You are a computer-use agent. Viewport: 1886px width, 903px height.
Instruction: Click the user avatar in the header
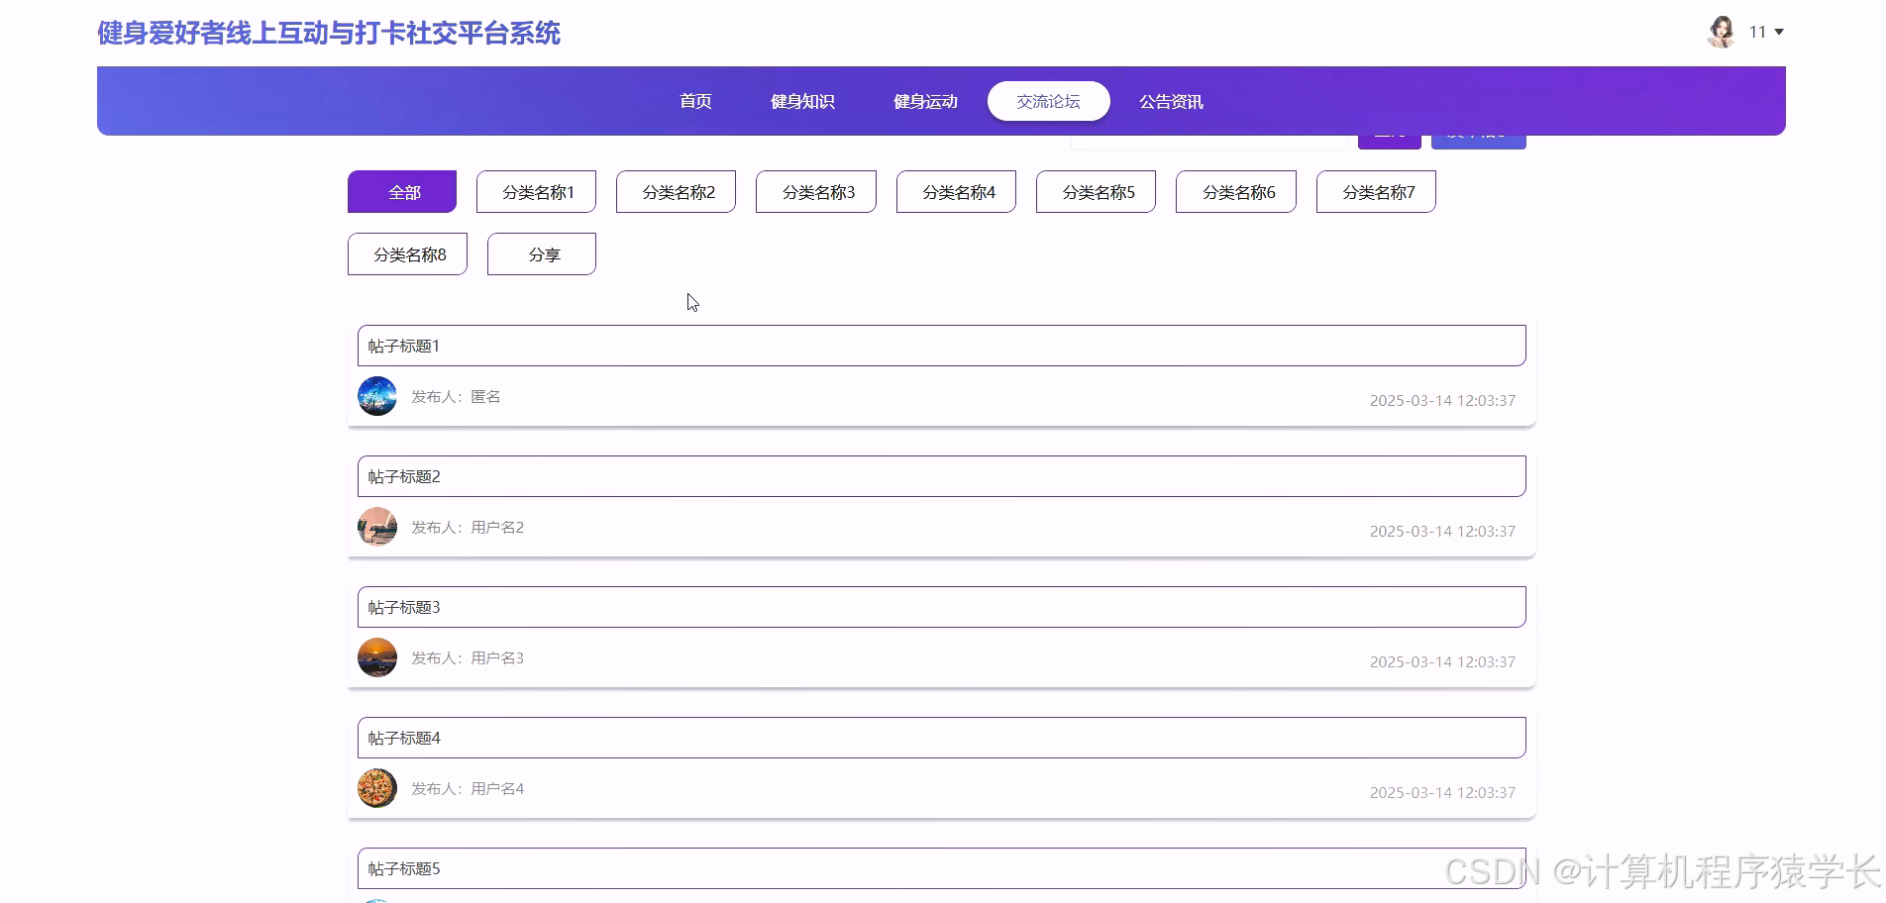1722,32
